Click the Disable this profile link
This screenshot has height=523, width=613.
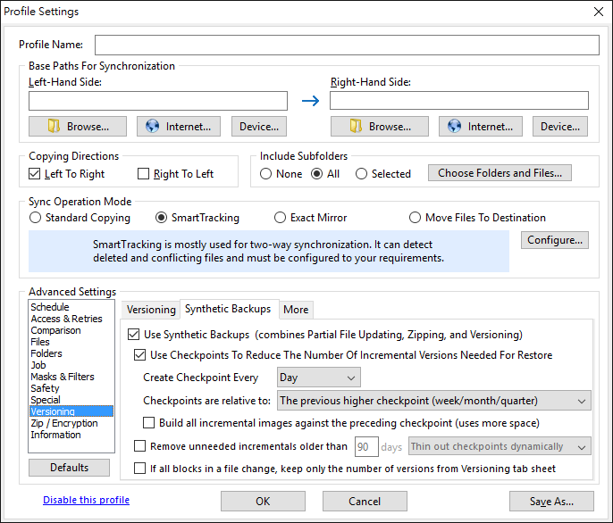[x=86, y=500]
